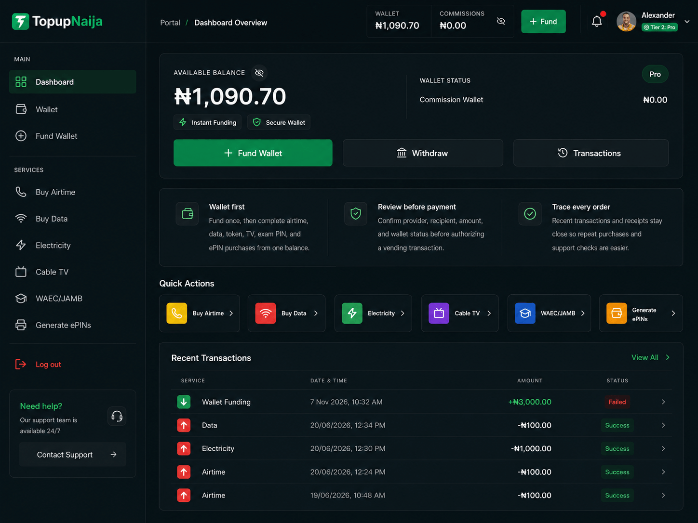Expand the Data transaction row chevron
Viewport: 698px width, 523px height.
click(x=663, y=425)
